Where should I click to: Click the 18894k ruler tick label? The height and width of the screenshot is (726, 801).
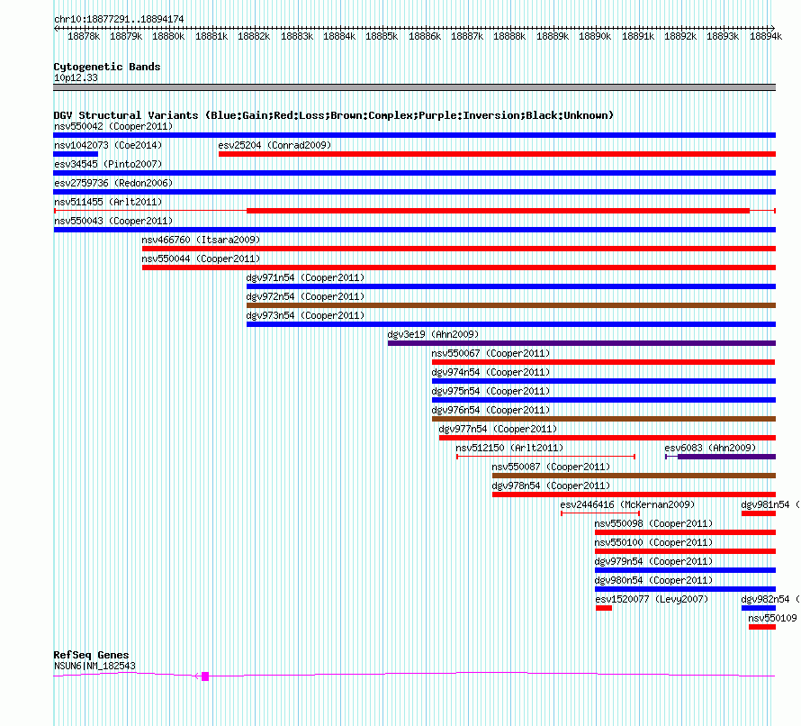click(x=766, y=36)
